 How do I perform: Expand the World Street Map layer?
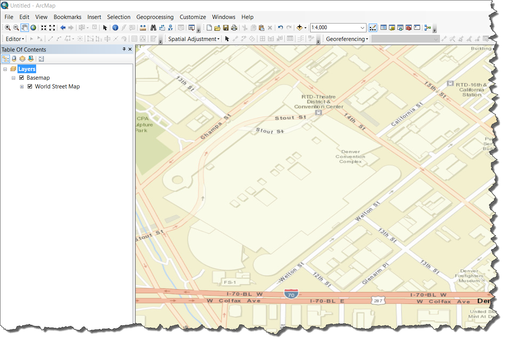click(22, 87)
